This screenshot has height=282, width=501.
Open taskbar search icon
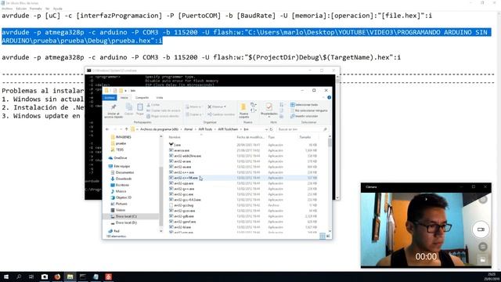pyautogui.click(x=19, y=277)
